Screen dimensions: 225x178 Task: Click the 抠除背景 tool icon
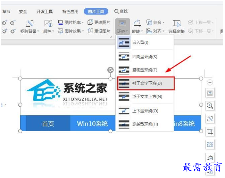tap(30, 23)
